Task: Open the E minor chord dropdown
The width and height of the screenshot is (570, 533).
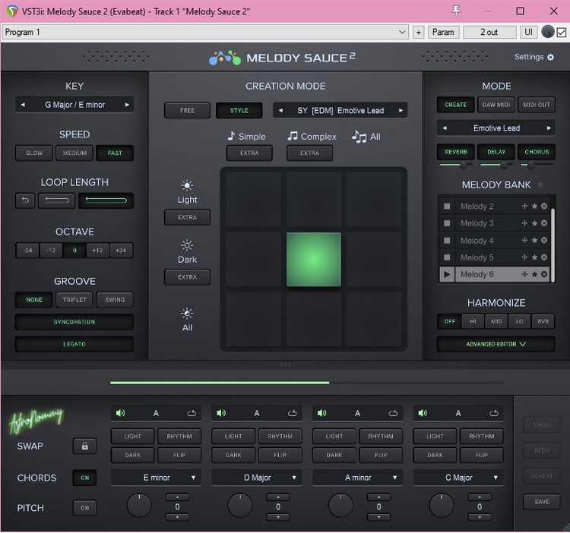Action: [156, 478]
